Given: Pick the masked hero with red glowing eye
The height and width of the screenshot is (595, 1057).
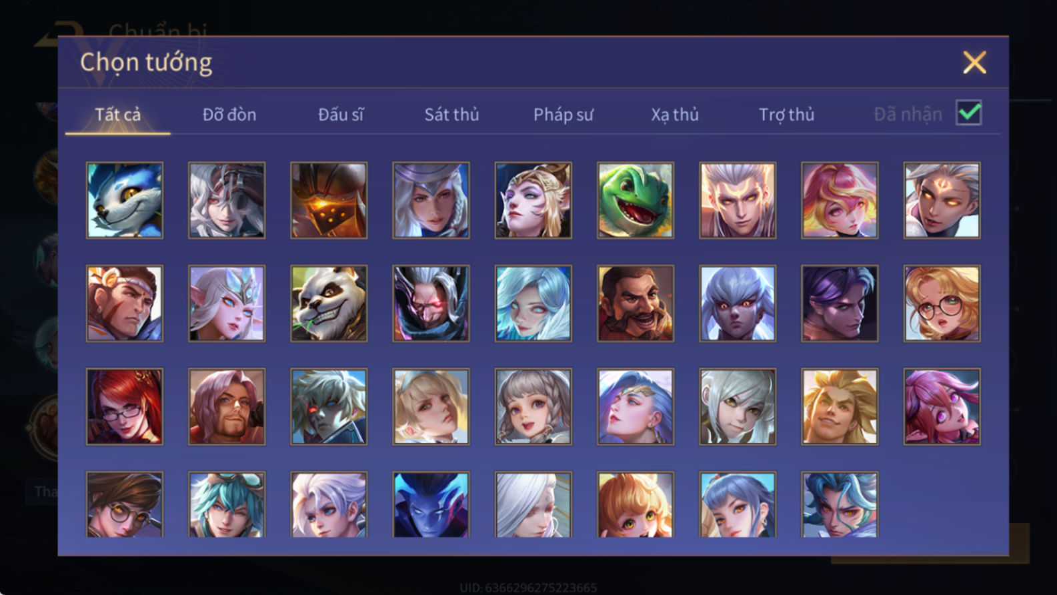Looking at the screenshot, I should [x=431, y=304].
